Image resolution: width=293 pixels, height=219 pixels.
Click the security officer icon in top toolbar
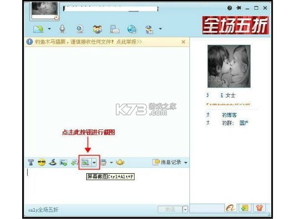[x=149, y=30]
